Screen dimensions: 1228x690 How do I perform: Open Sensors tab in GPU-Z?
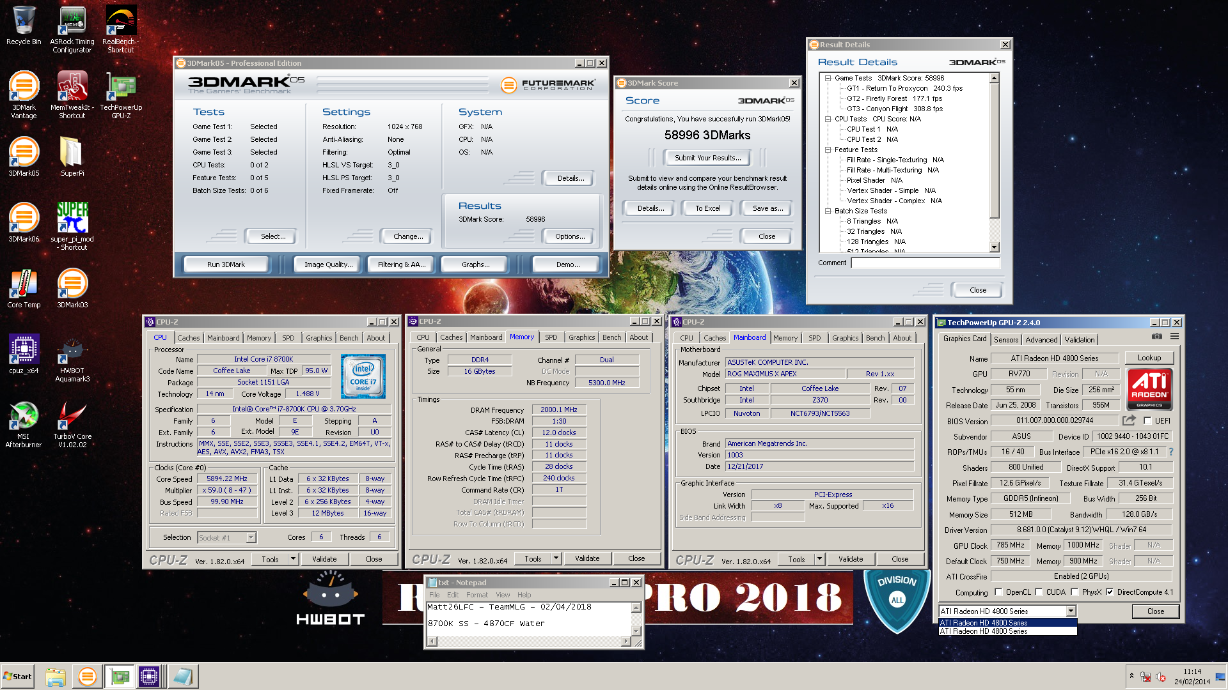click(x=1005, y=340)
